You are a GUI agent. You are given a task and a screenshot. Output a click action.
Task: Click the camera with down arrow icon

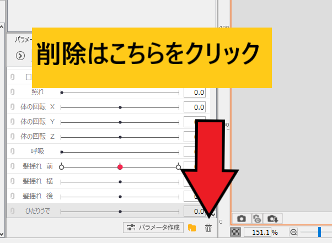click(272, 218)
